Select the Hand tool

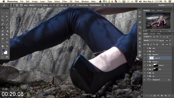[x=2, y=46]
